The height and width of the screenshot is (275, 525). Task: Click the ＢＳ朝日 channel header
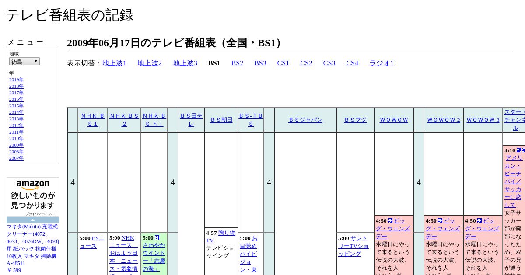[221, 120]
